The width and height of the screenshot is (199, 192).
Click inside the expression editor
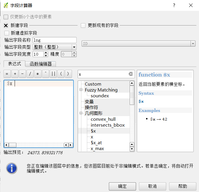pyautogui.click(x=39, y=113)
